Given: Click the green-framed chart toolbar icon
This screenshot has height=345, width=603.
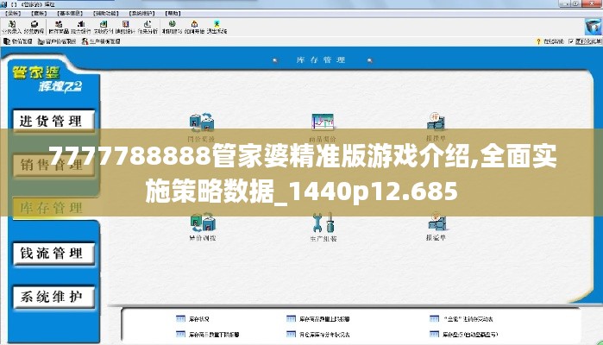Looking at the screenshot, I should 103,27.
